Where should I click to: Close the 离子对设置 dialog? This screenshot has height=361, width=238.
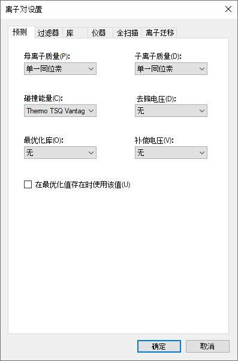pyautogui.click(x=228, y=9)
